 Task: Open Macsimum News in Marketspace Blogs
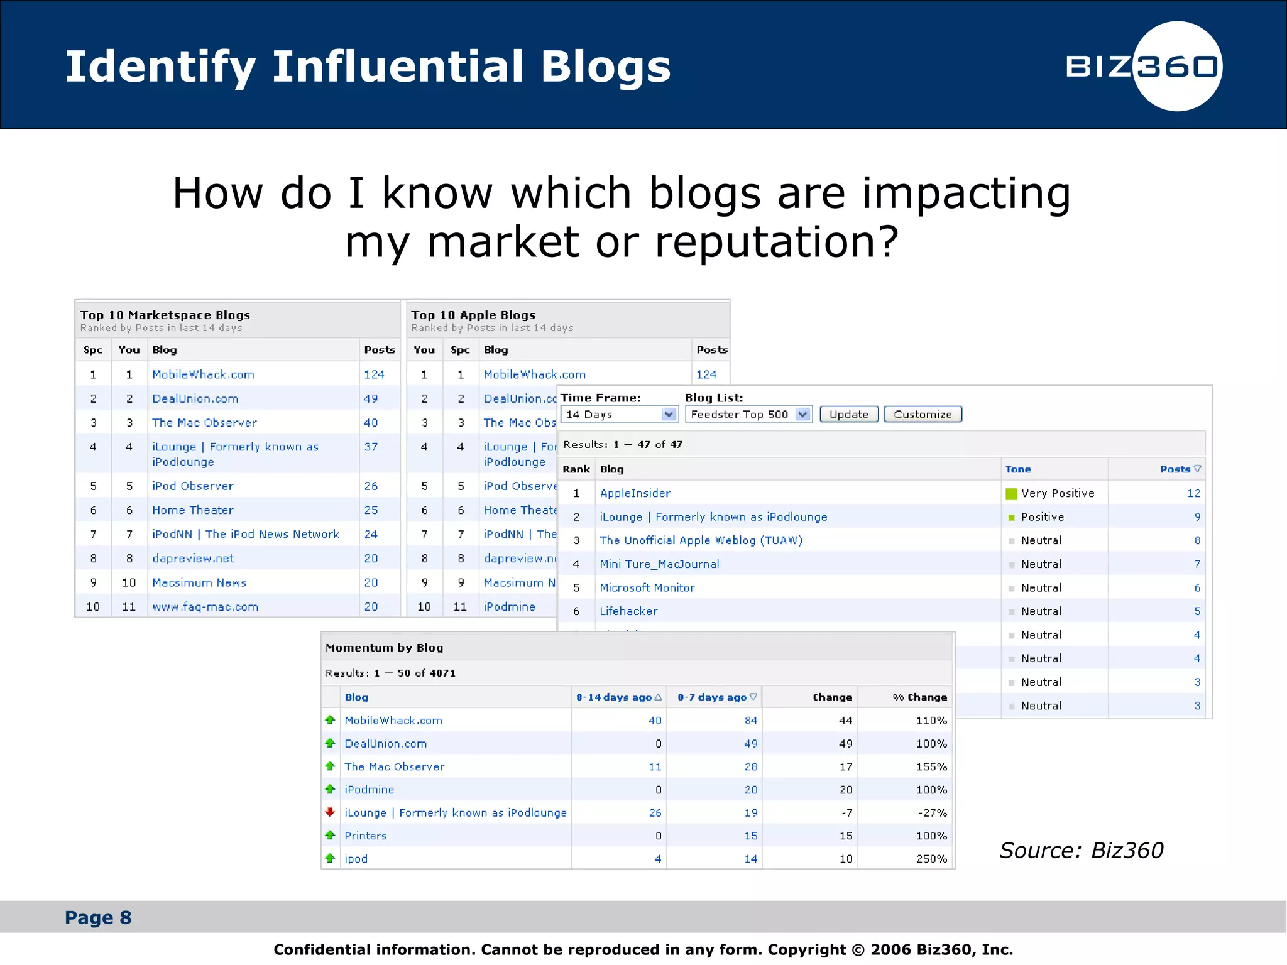pos(199,583)
